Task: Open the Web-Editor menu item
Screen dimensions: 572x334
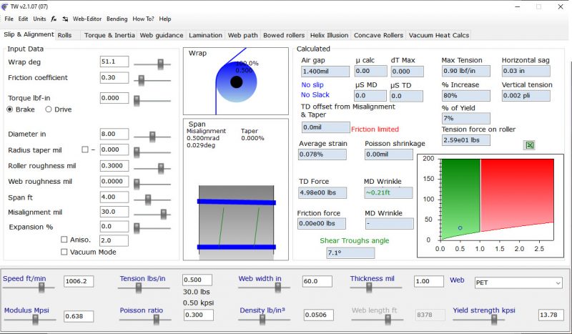Action: point(88,19)
